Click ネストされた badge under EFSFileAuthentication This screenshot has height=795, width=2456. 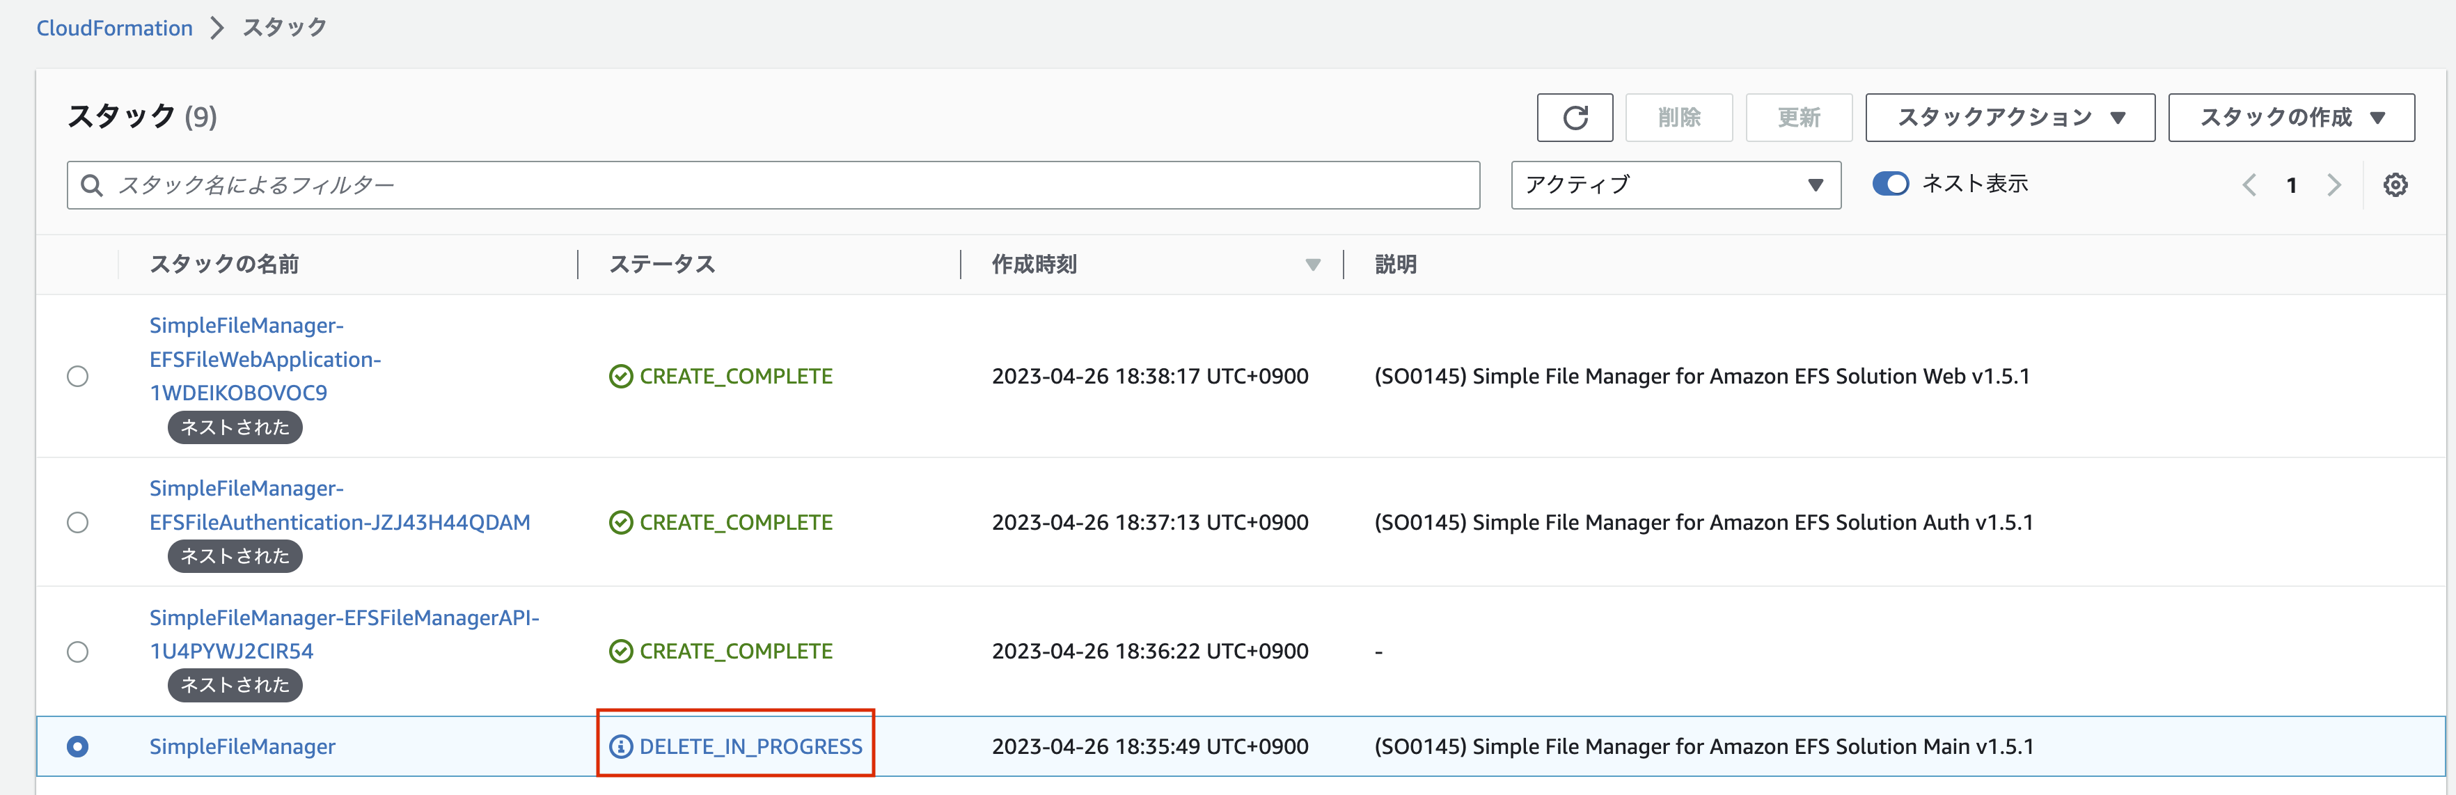pos(235,556)
